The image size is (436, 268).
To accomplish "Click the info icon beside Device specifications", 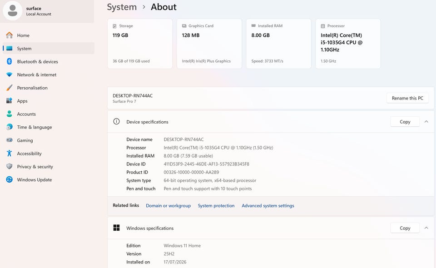I will (x=116, y=121).
